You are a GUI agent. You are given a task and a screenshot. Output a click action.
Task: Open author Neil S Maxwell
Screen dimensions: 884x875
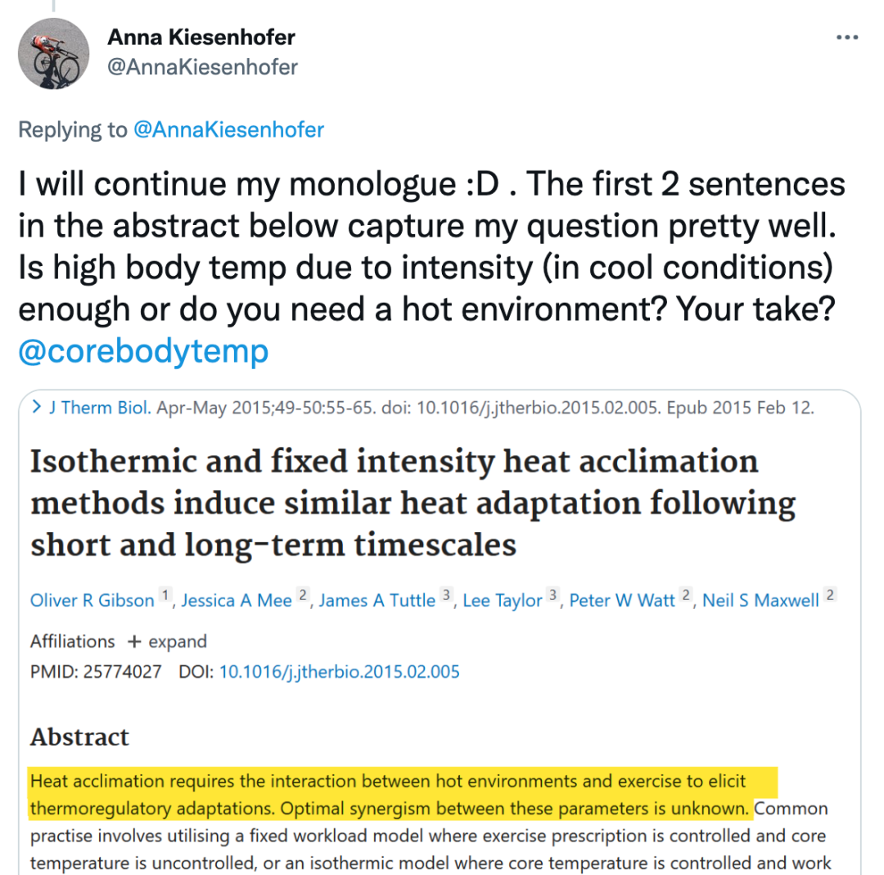760,601
